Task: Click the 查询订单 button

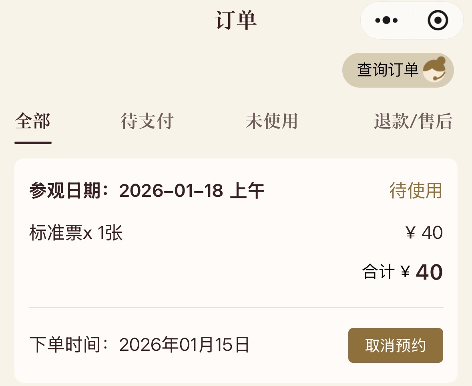Action: click(388, 70)
